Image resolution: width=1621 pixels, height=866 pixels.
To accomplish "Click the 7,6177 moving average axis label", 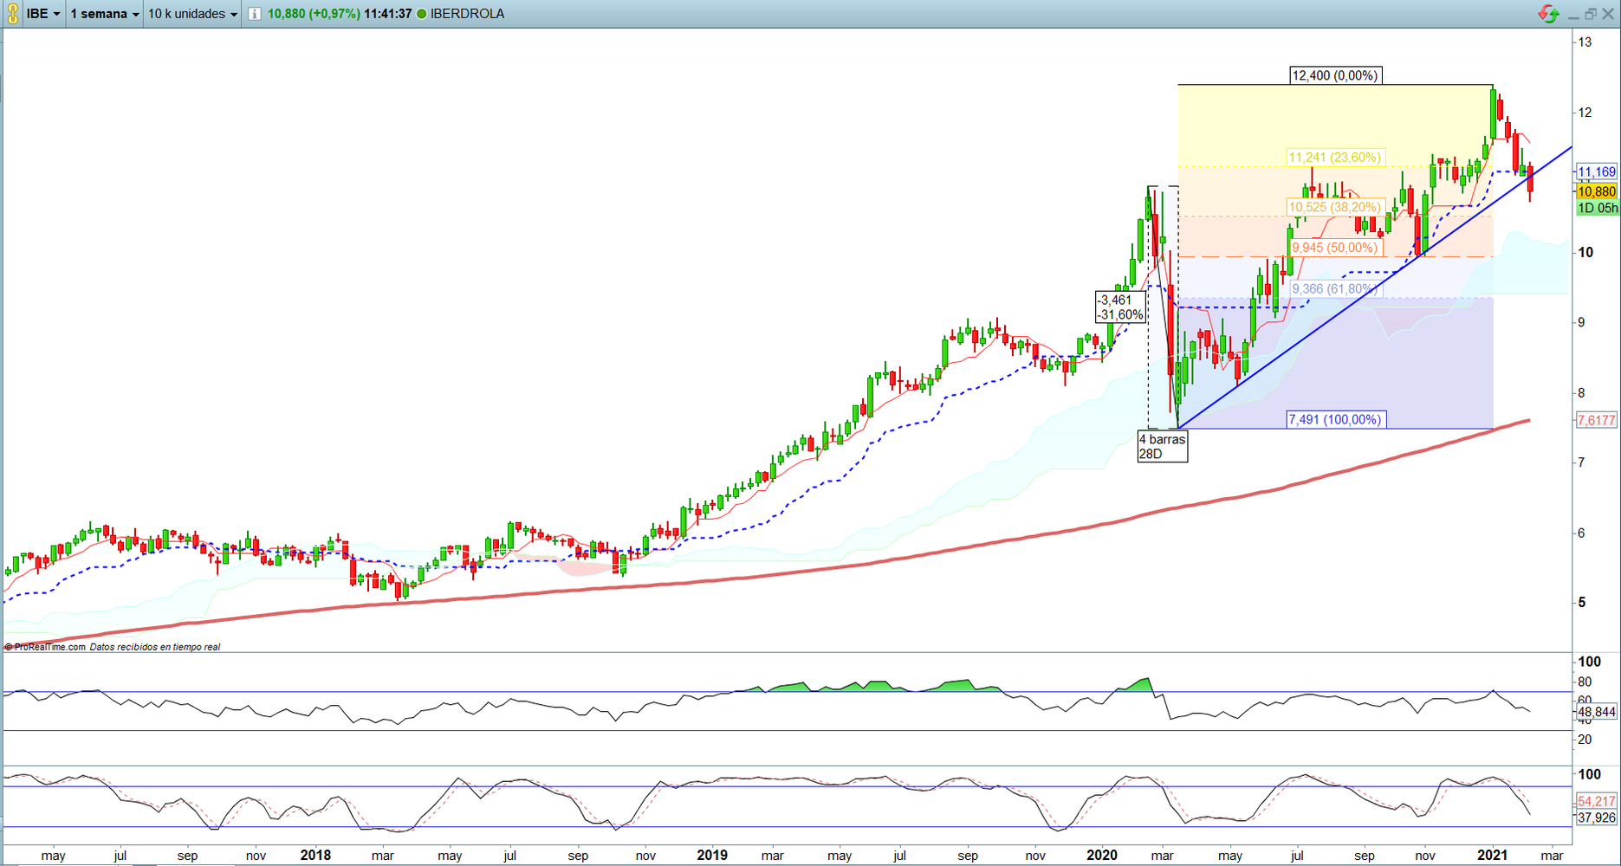I will [x=1596, y=420].
